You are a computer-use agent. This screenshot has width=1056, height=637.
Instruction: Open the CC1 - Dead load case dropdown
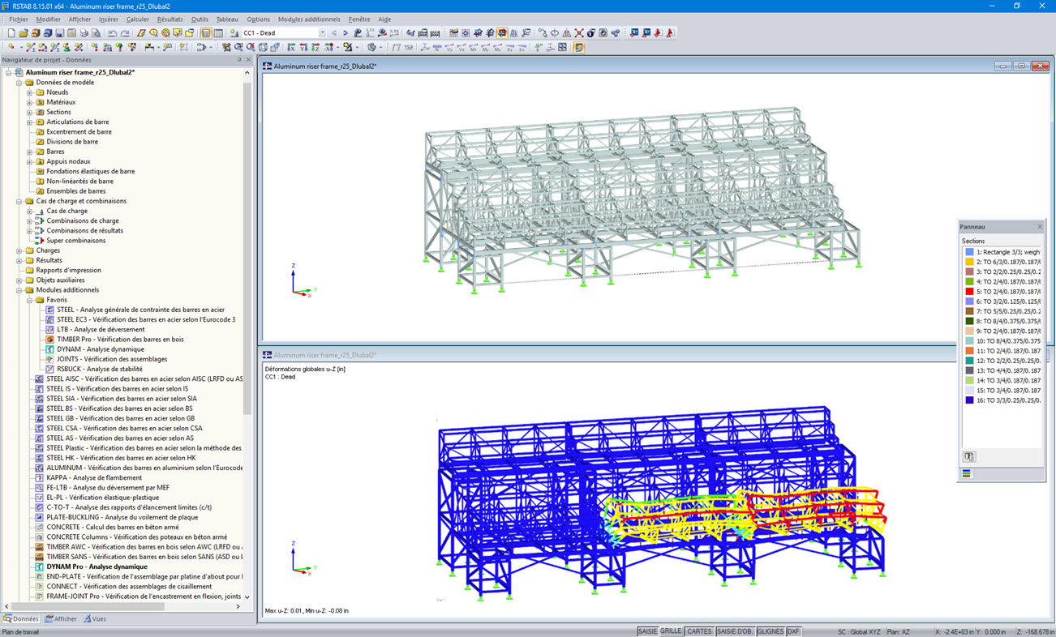(322, 33)
